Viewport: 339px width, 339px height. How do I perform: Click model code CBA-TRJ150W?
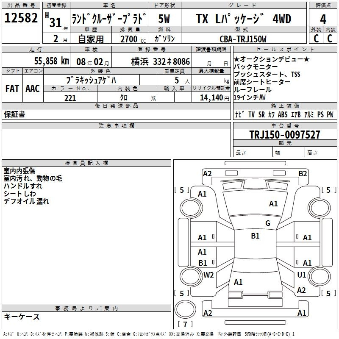(243, 39)
